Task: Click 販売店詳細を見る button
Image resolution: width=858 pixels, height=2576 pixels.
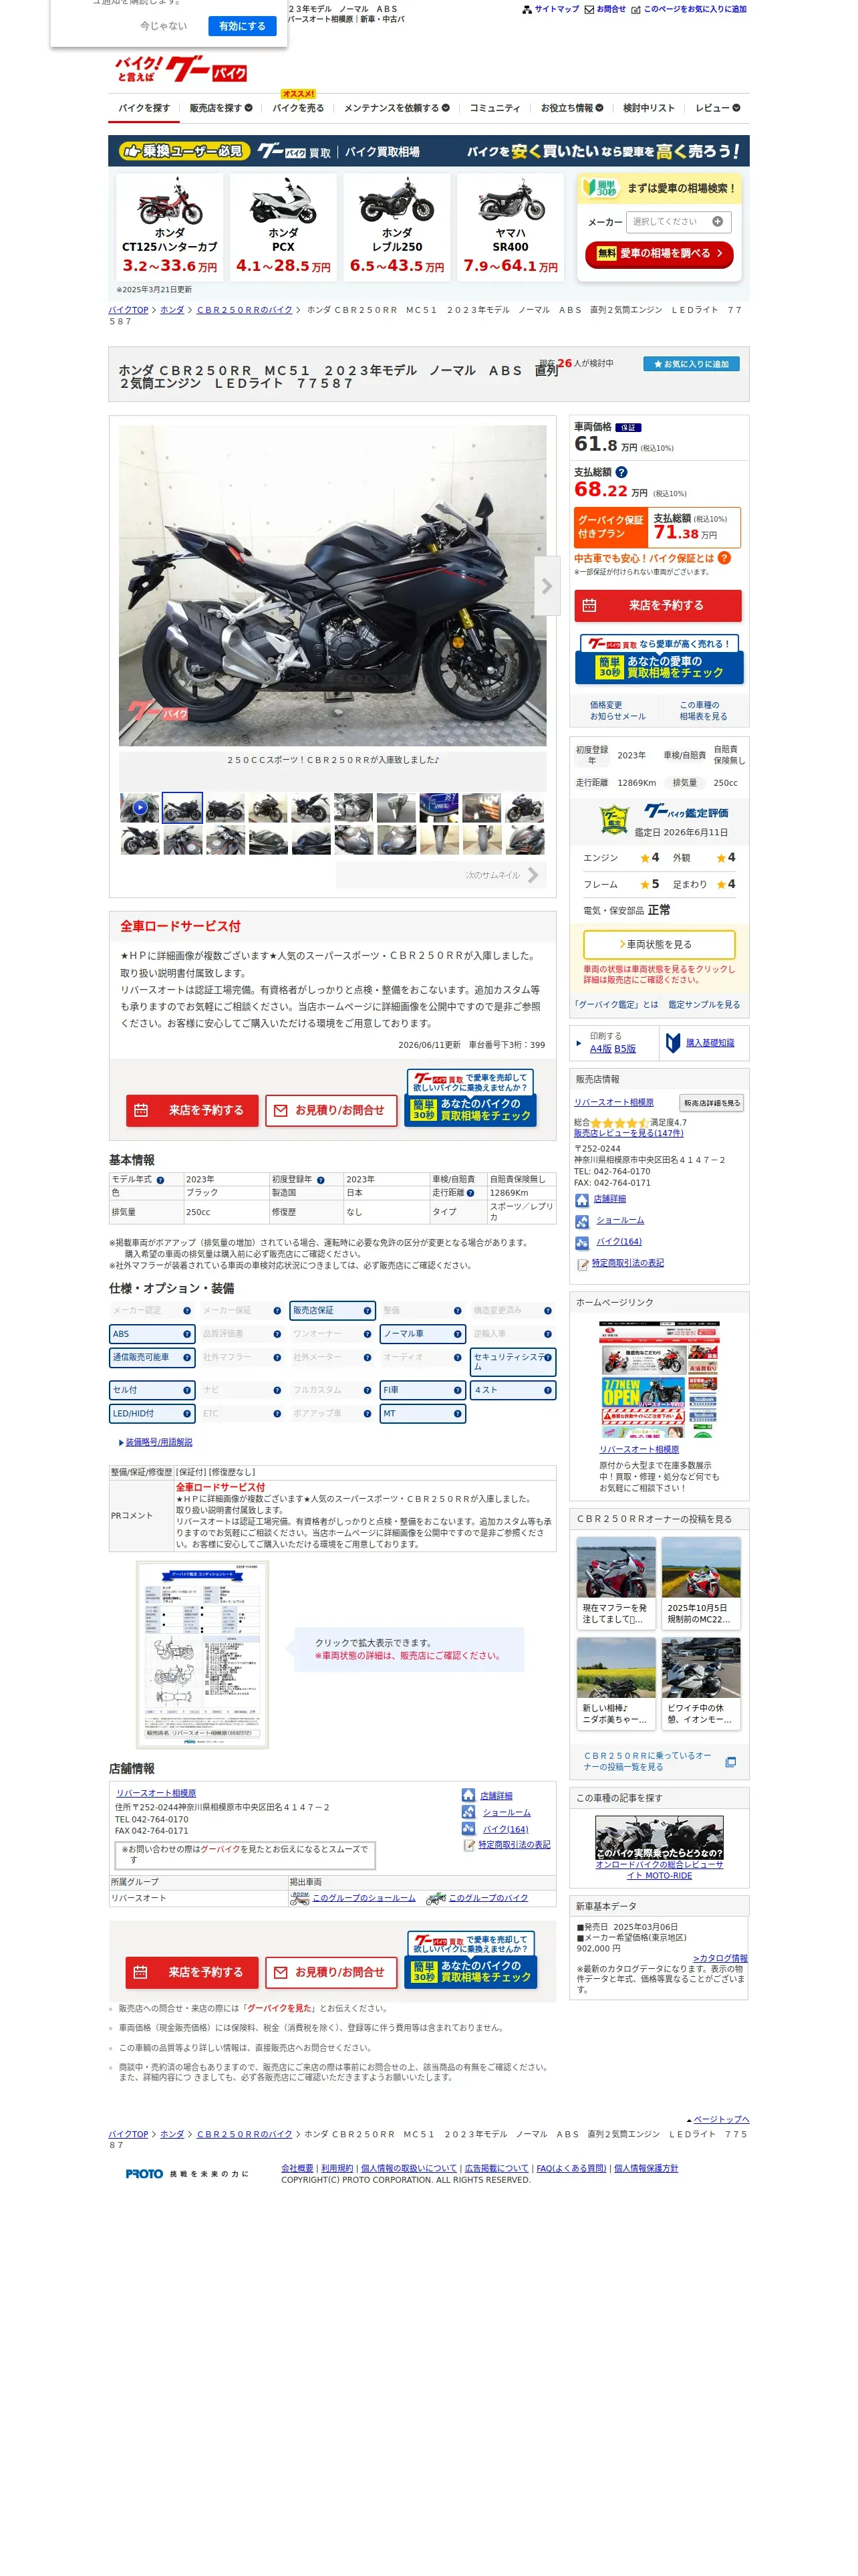Action: click(x=711, y=1103)
